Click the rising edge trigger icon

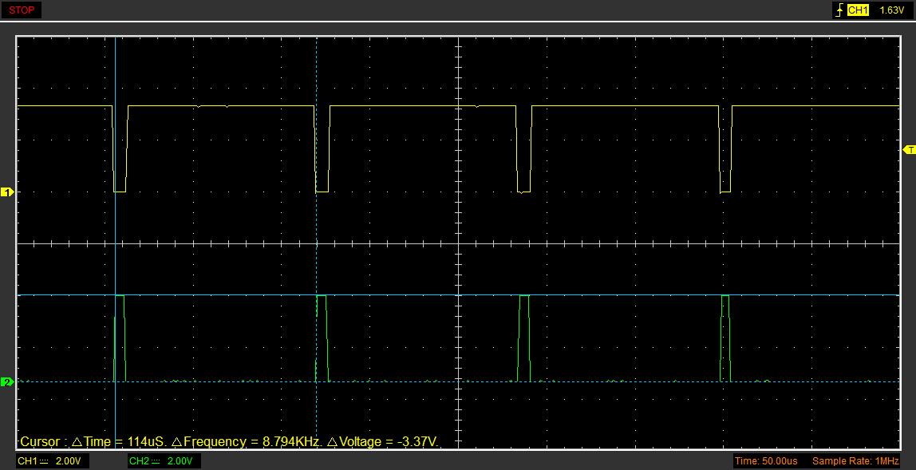pos(839,10)
